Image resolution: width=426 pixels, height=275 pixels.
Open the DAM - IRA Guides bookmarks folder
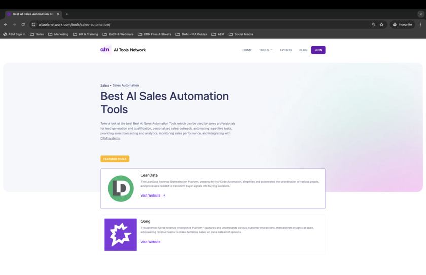(191, 34)
